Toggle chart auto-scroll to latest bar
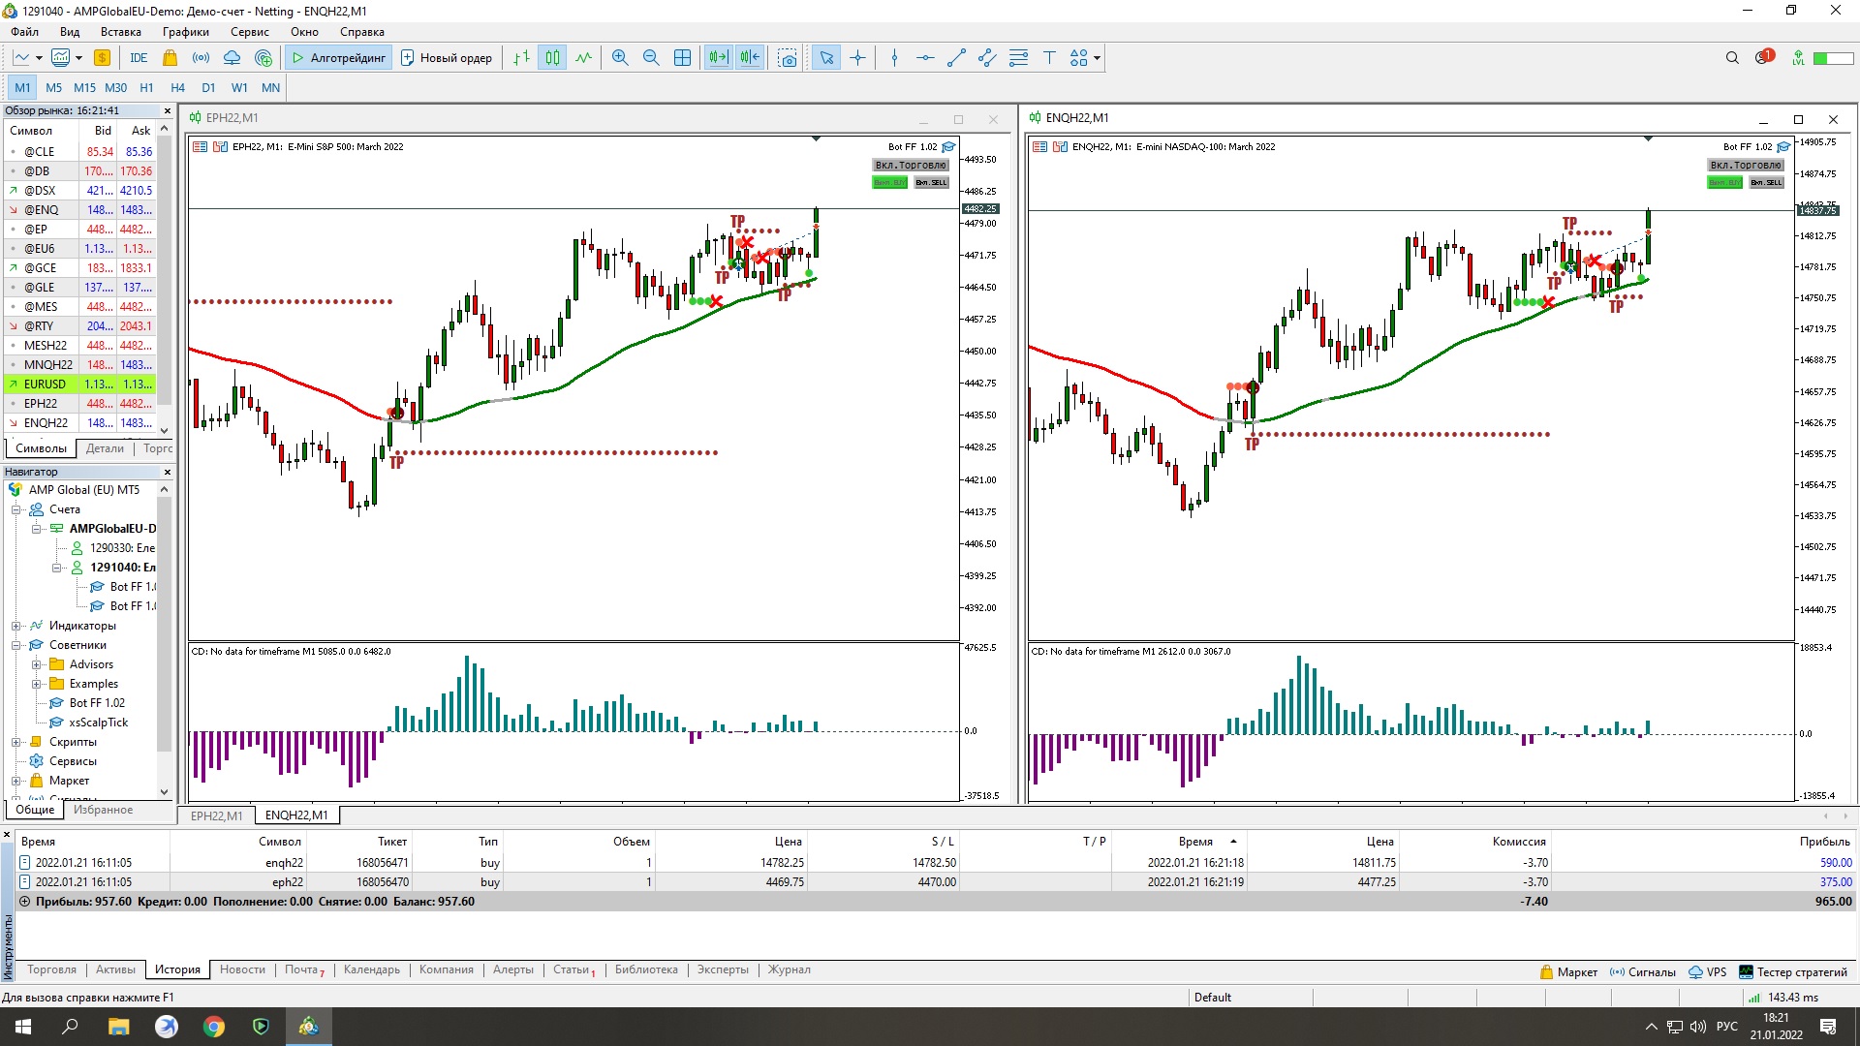Image resolution: width=1860 pixels, height=1046 pixels. click(718, 58)
